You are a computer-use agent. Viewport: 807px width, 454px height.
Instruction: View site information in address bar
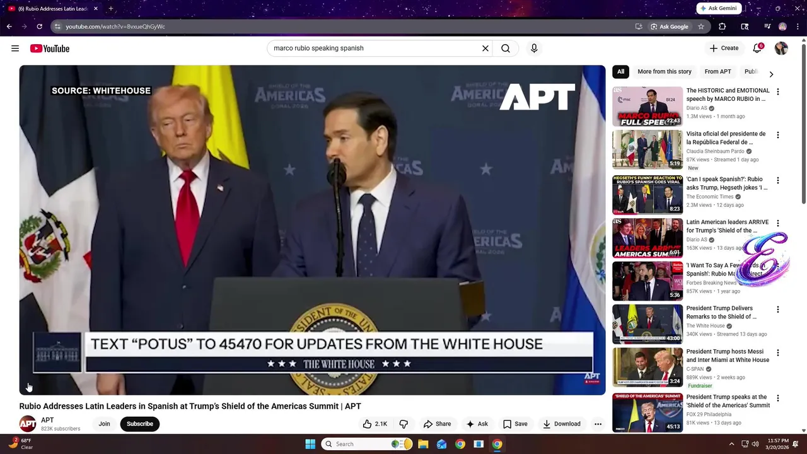click(57, 26)
